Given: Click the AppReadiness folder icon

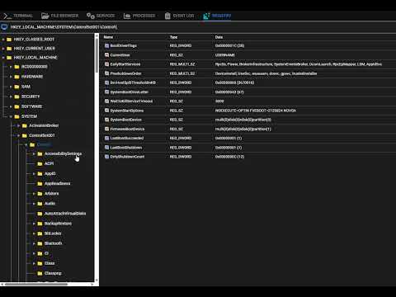Looking at the screenshot, I should tap(40, 184).
